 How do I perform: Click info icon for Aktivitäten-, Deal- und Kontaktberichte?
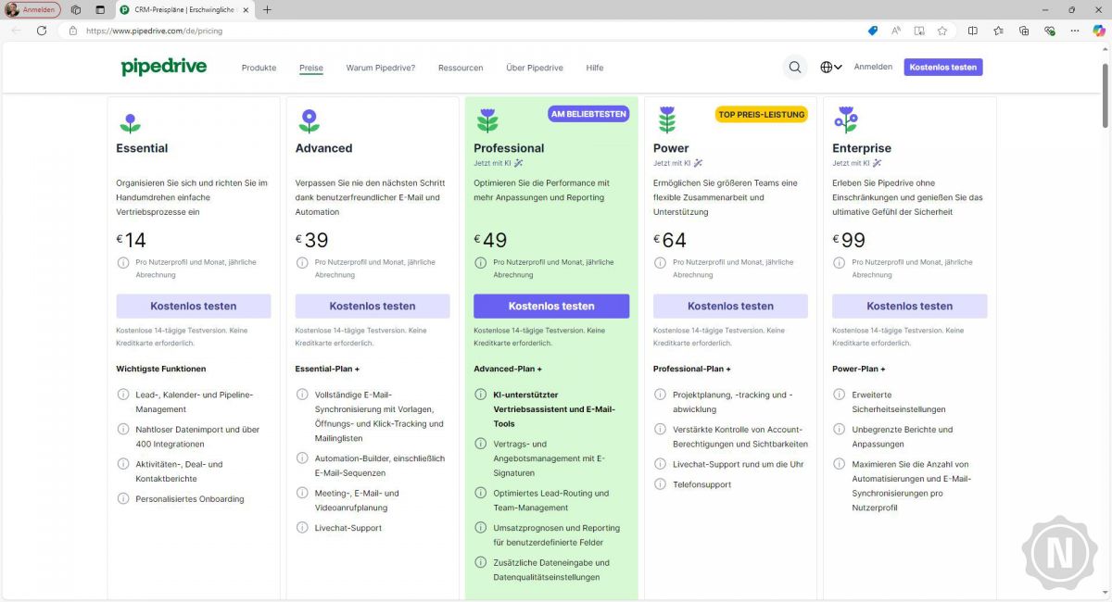(x=122, y=465)
